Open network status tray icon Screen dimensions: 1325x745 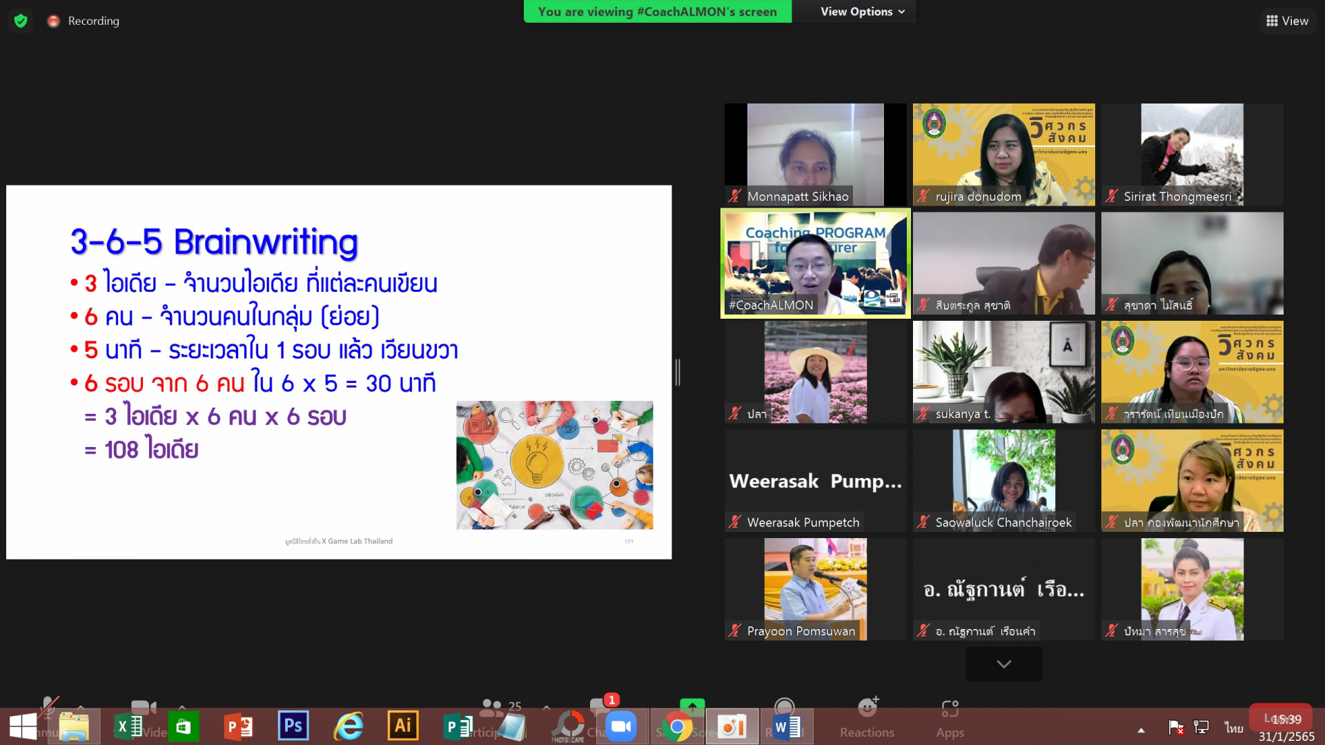click(x=1201, y=727)
